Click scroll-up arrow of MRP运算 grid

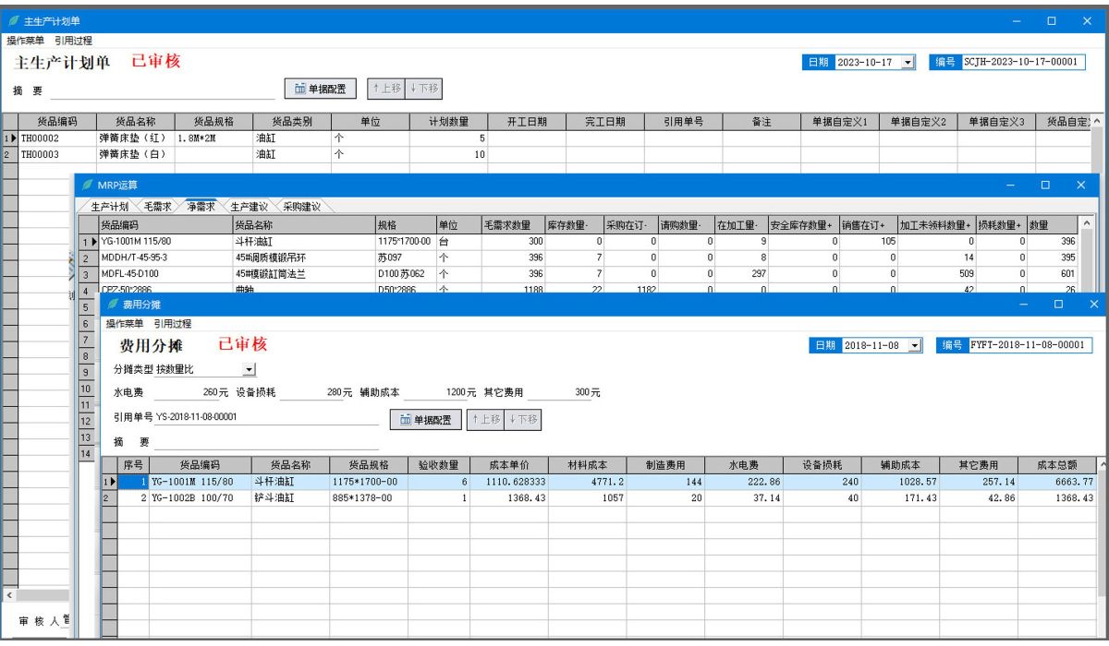click(x=1086, y=225)
